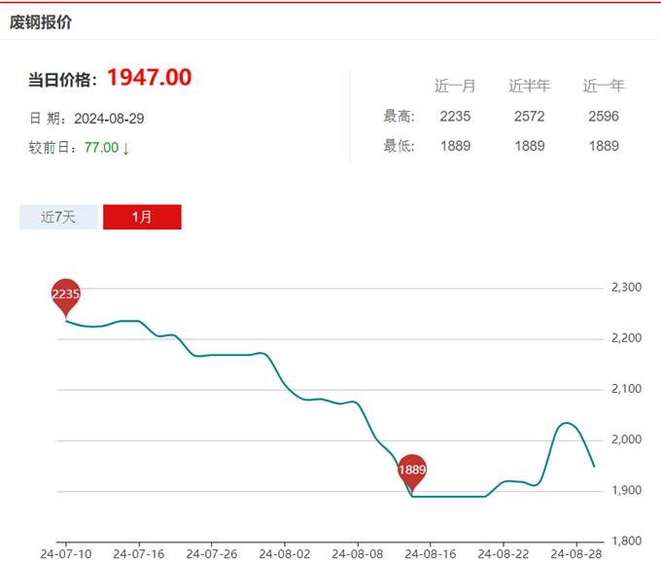Click the 废钢报价 title
The image size is (661, 562).
point(41,21)
